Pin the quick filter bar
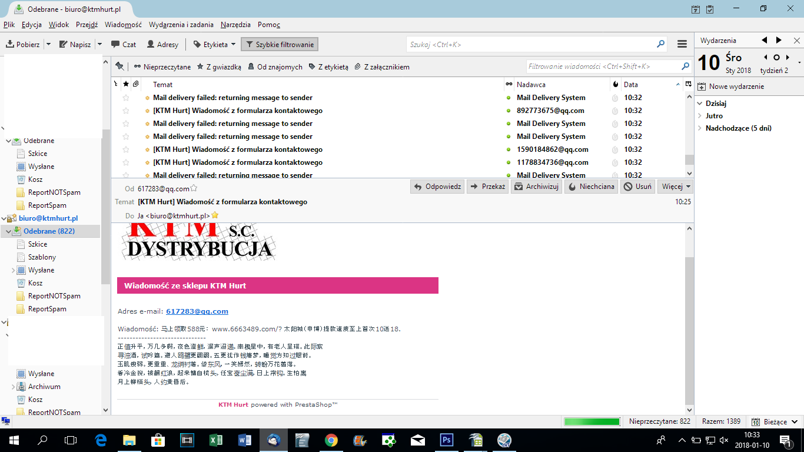The image size is (804, 452). pyautogui.click(x=120, y=67)
